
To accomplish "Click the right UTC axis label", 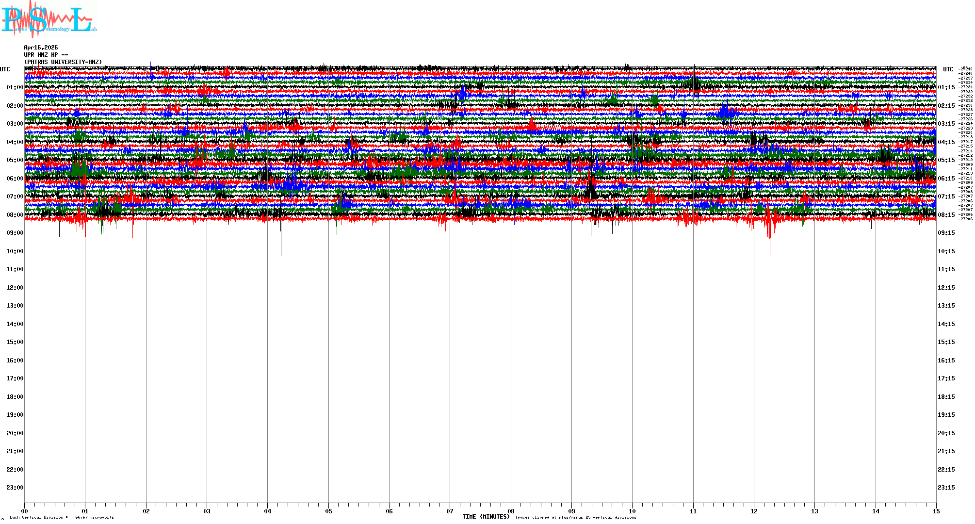I will pyautogui.click(x=948, y=69).
